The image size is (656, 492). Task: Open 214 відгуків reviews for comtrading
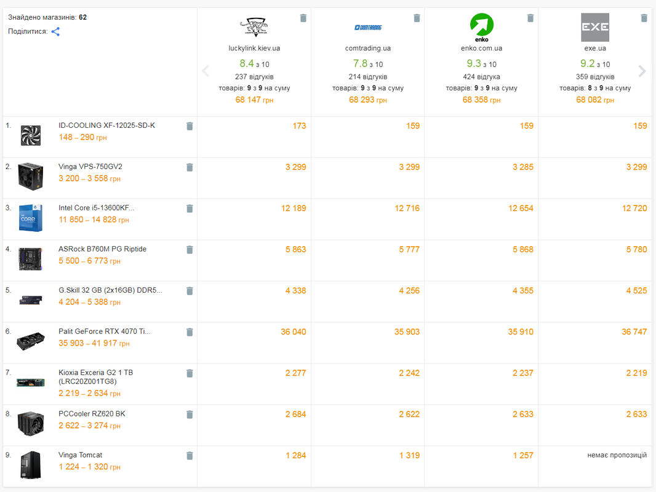click(x=368, y=76)
